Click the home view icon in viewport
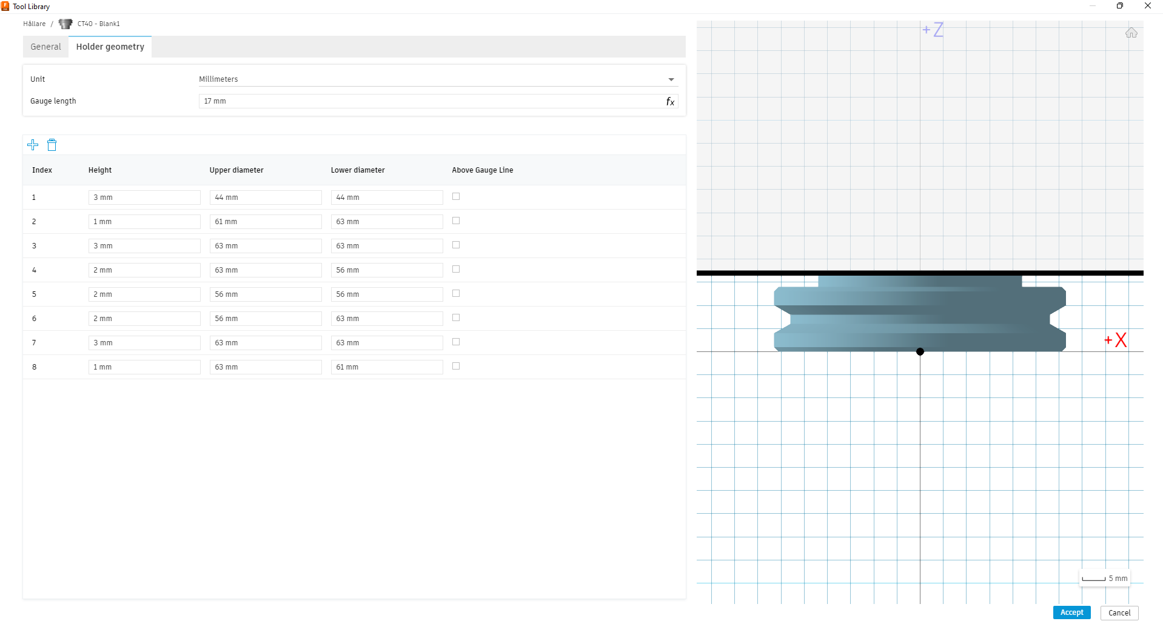This screenshot has width=1163, height=624. point(1131,33)
